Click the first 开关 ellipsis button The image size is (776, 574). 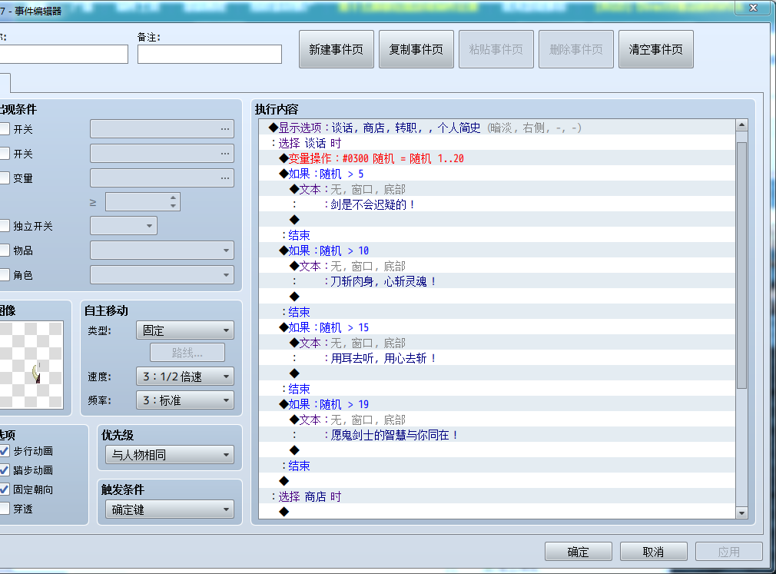(225, 128)
